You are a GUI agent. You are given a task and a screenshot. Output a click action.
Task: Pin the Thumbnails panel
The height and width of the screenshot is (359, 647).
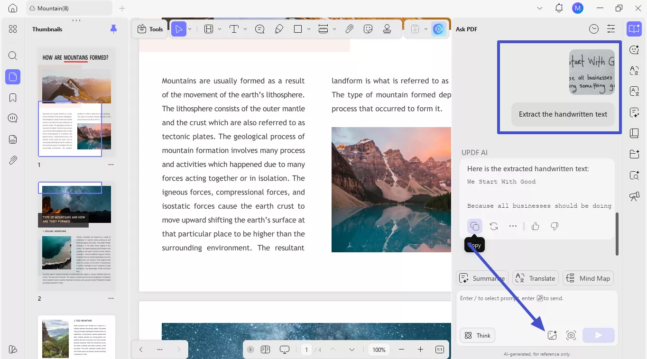tap(113, 29)
